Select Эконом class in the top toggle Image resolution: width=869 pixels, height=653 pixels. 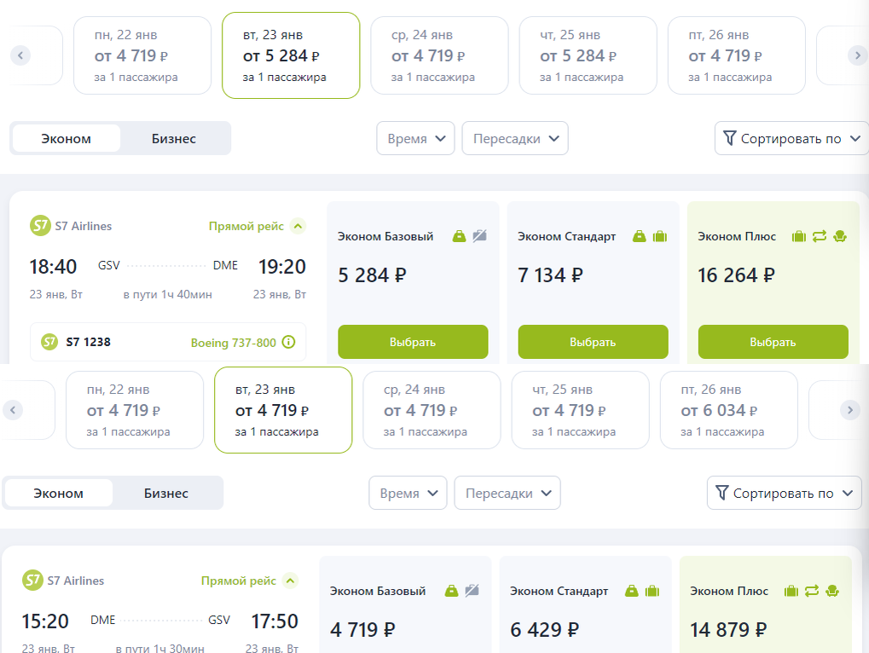click(x=67, y=138)
